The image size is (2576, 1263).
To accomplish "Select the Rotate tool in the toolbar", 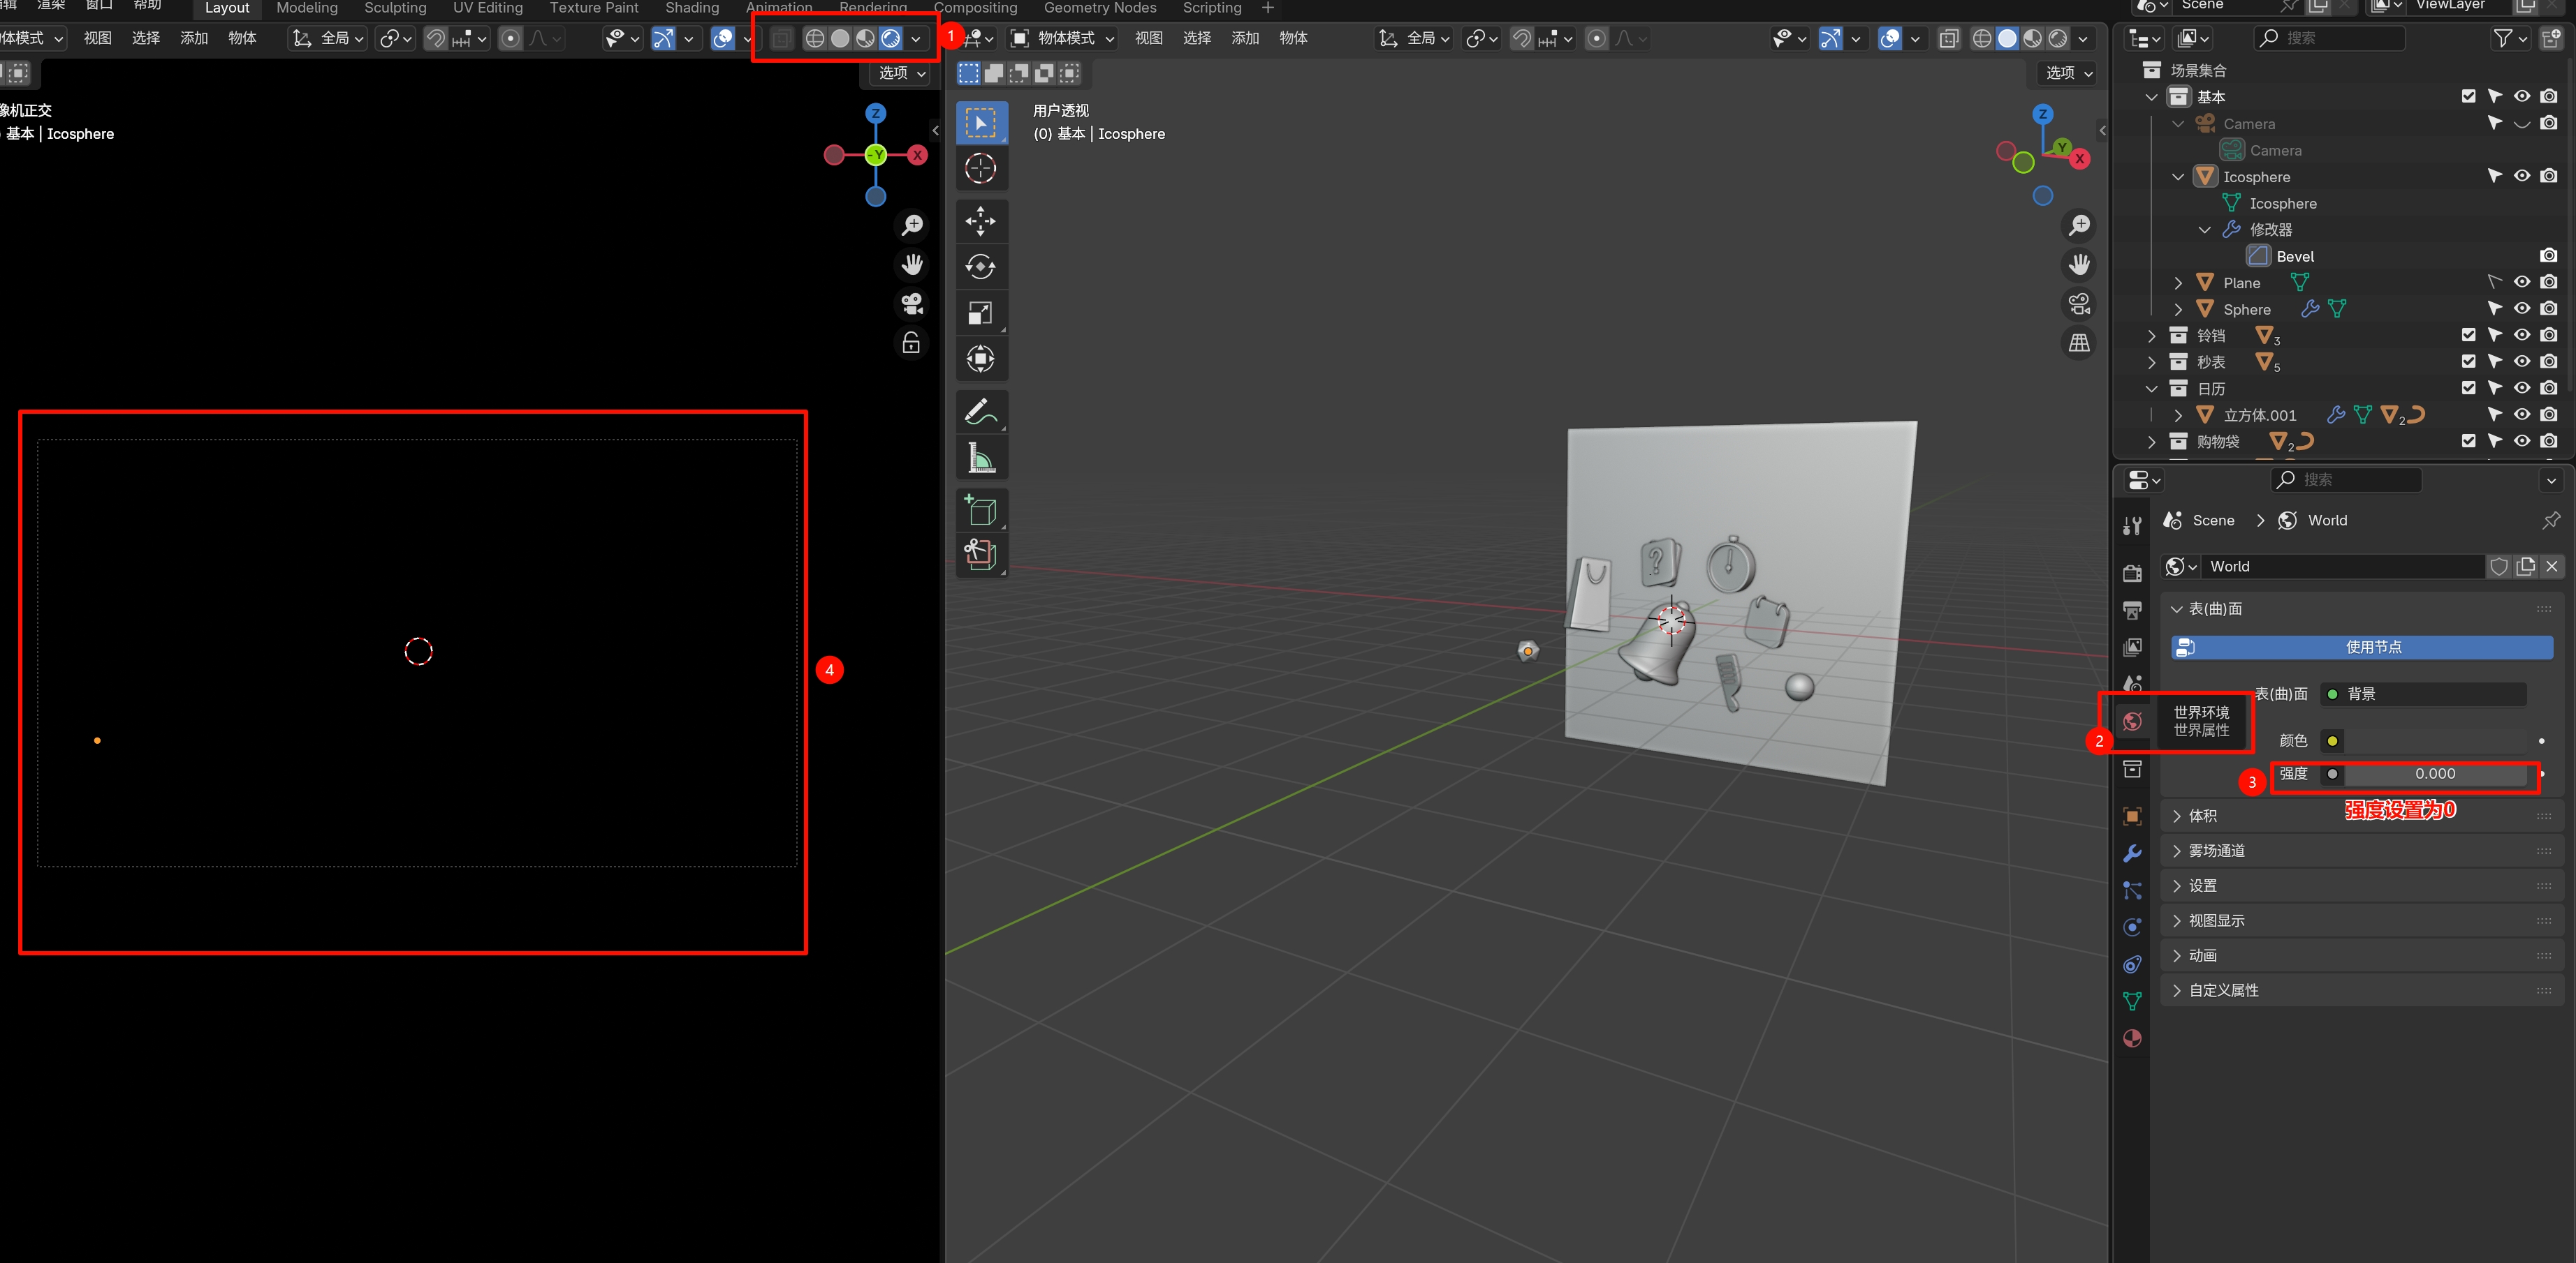I will click(980, 267).
